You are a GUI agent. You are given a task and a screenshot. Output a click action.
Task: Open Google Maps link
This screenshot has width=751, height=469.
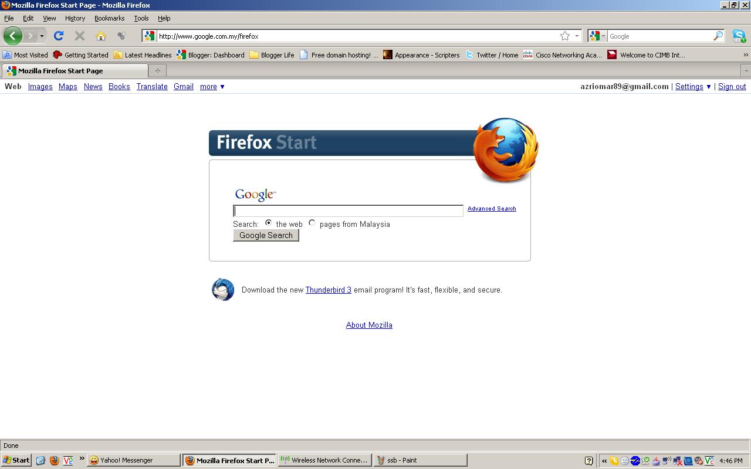point(68,86)
